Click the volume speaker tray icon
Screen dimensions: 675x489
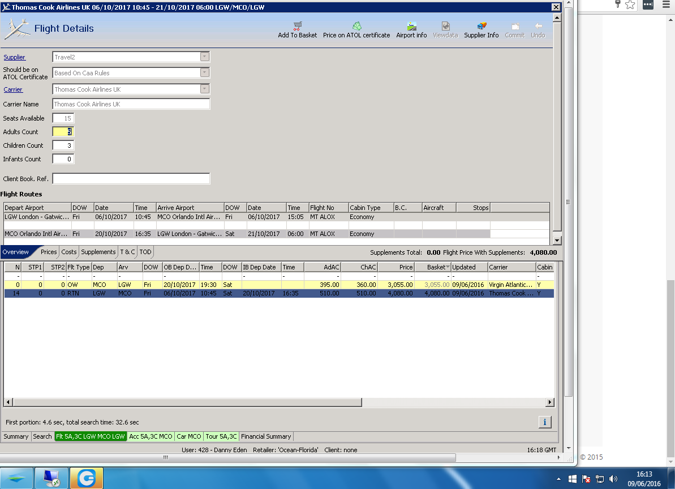point(614,479)
